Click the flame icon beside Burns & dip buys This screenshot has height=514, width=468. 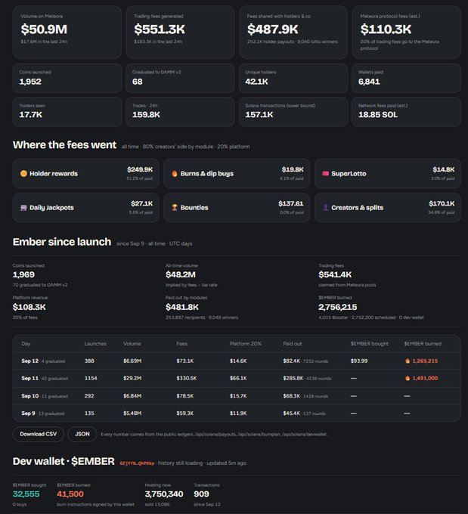point(175,173)
